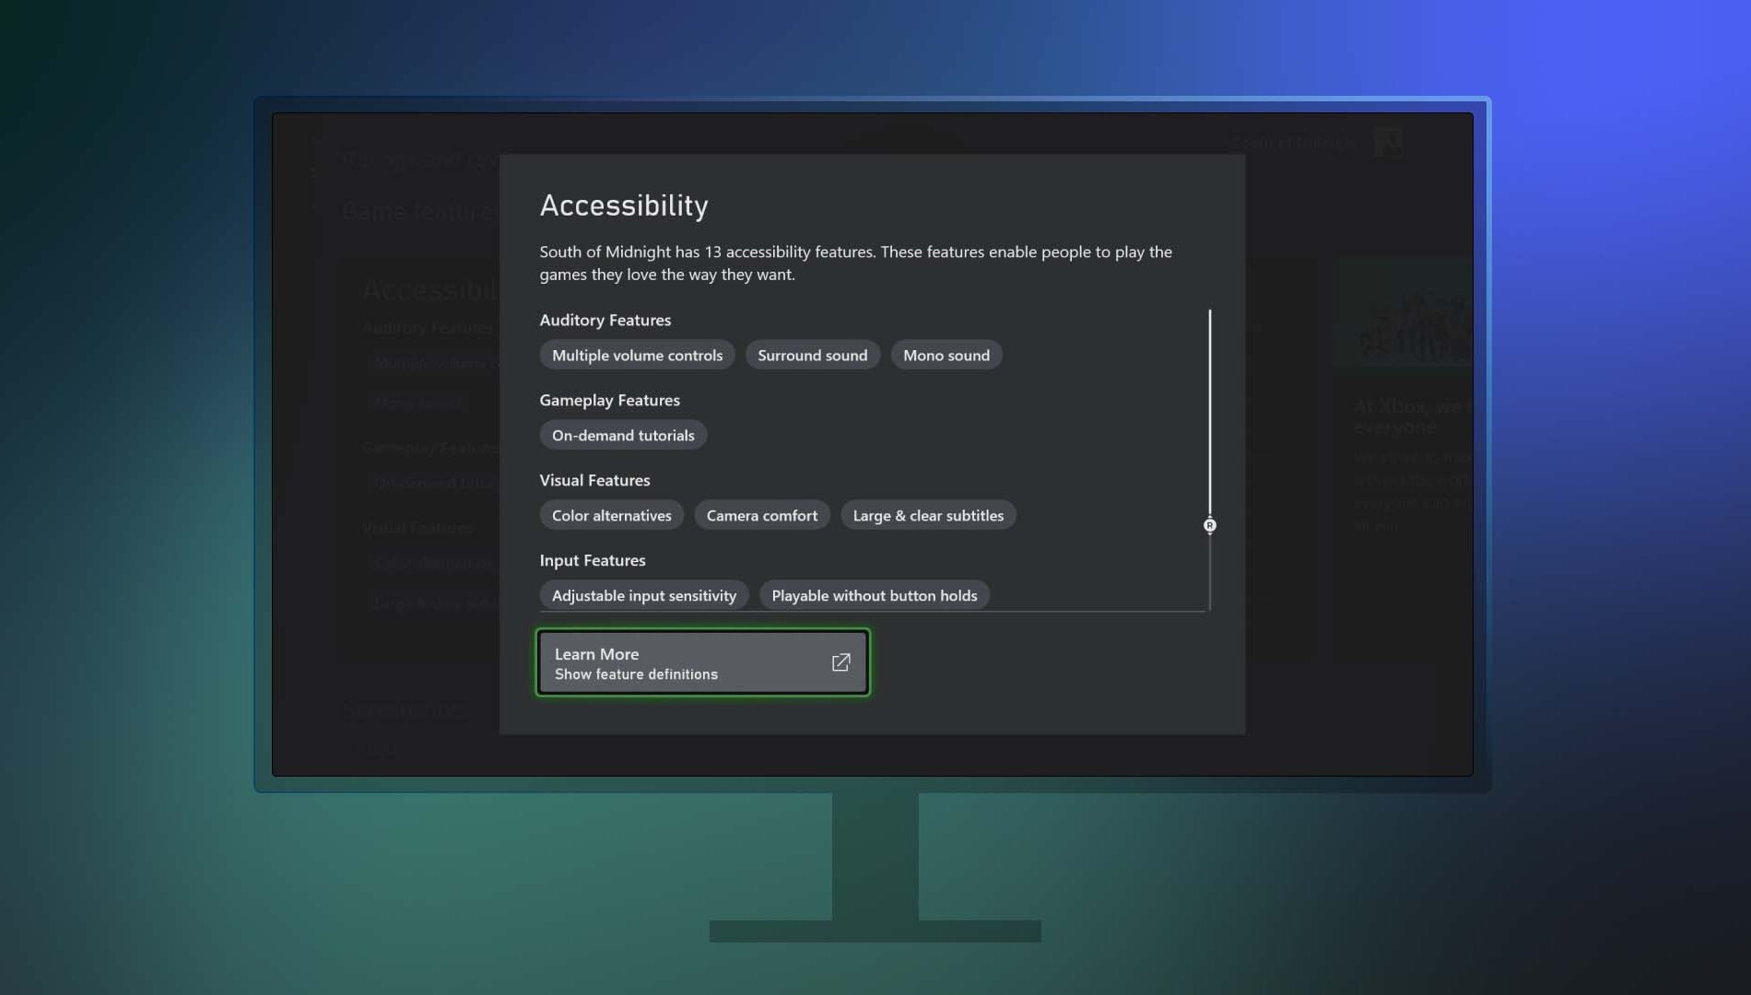Viewport: 1751px width, 995px height.
Task: Select Large & clear subtitles tag
Action: click(x=927, y=516)
